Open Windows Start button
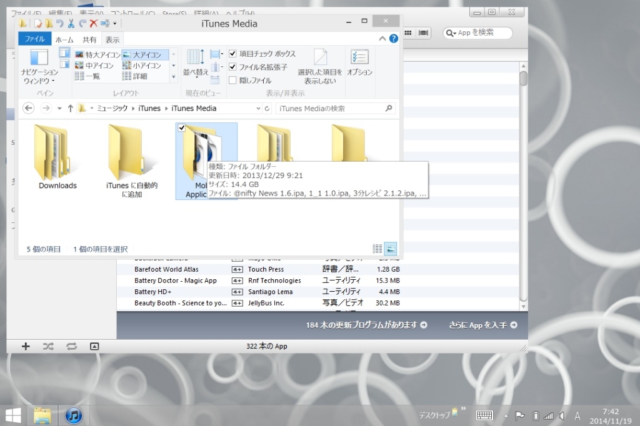 (x=13, y=416)
